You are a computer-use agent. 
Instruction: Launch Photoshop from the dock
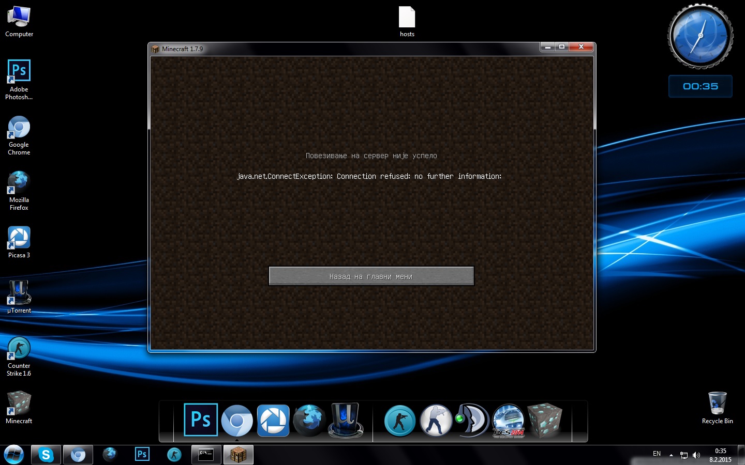tap(201, 420)
